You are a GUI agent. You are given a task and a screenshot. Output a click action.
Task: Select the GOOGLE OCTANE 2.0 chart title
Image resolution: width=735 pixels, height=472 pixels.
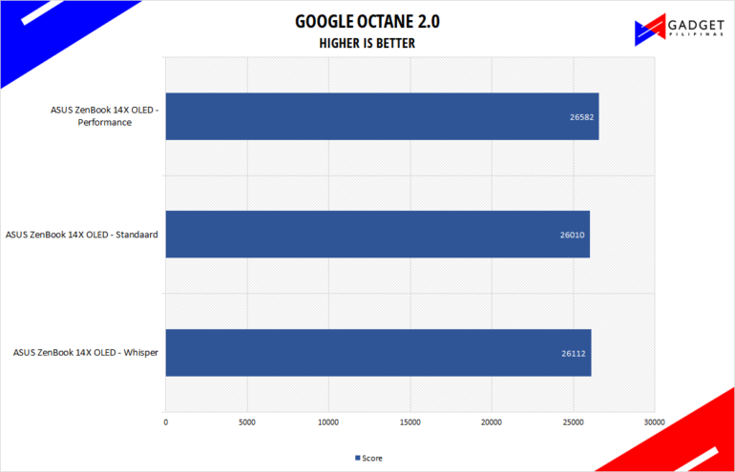[367, 21]
